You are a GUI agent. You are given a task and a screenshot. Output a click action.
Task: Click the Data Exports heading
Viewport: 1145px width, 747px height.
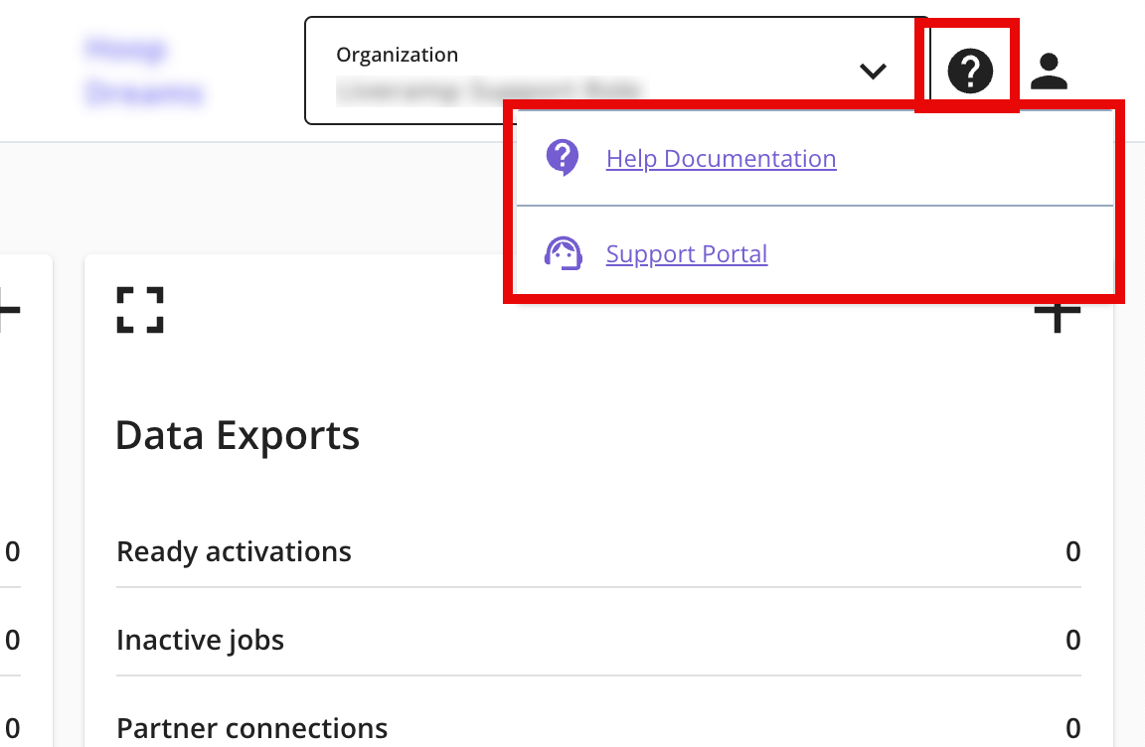[238, 435]
